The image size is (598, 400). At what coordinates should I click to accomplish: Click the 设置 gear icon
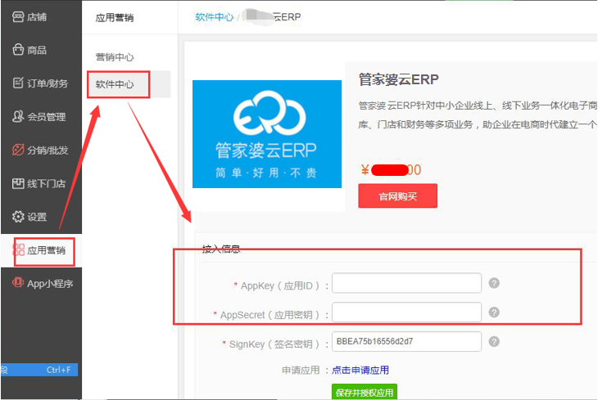18,217
